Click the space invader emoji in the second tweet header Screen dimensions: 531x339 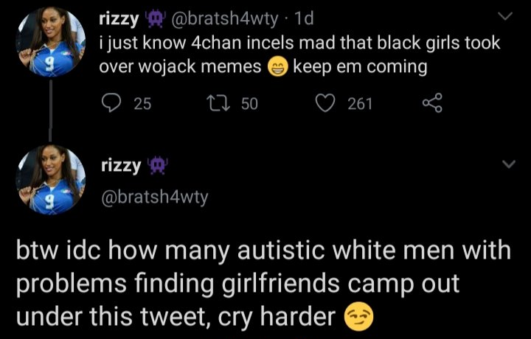pyautogui.click(x=158, y=166)
